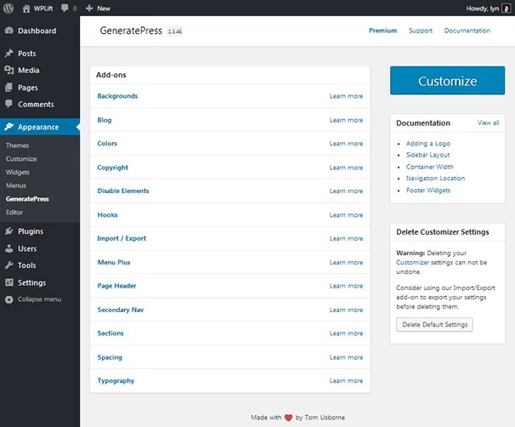Image resolution: width=515 pixels, height=427 pixels.
Task: Click Collapse menu text
Action: point(39,299)
